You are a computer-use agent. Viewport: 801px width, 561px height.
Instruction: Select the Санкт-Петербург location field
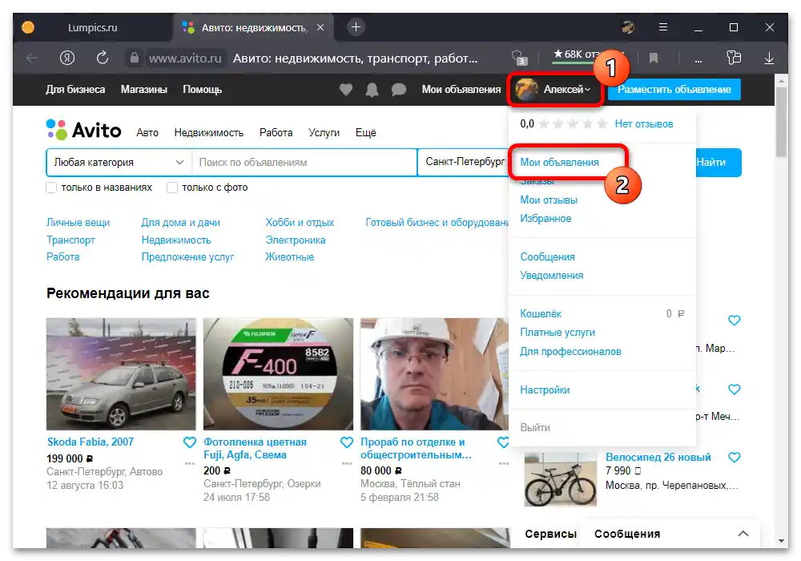click(x=464, y=162)
